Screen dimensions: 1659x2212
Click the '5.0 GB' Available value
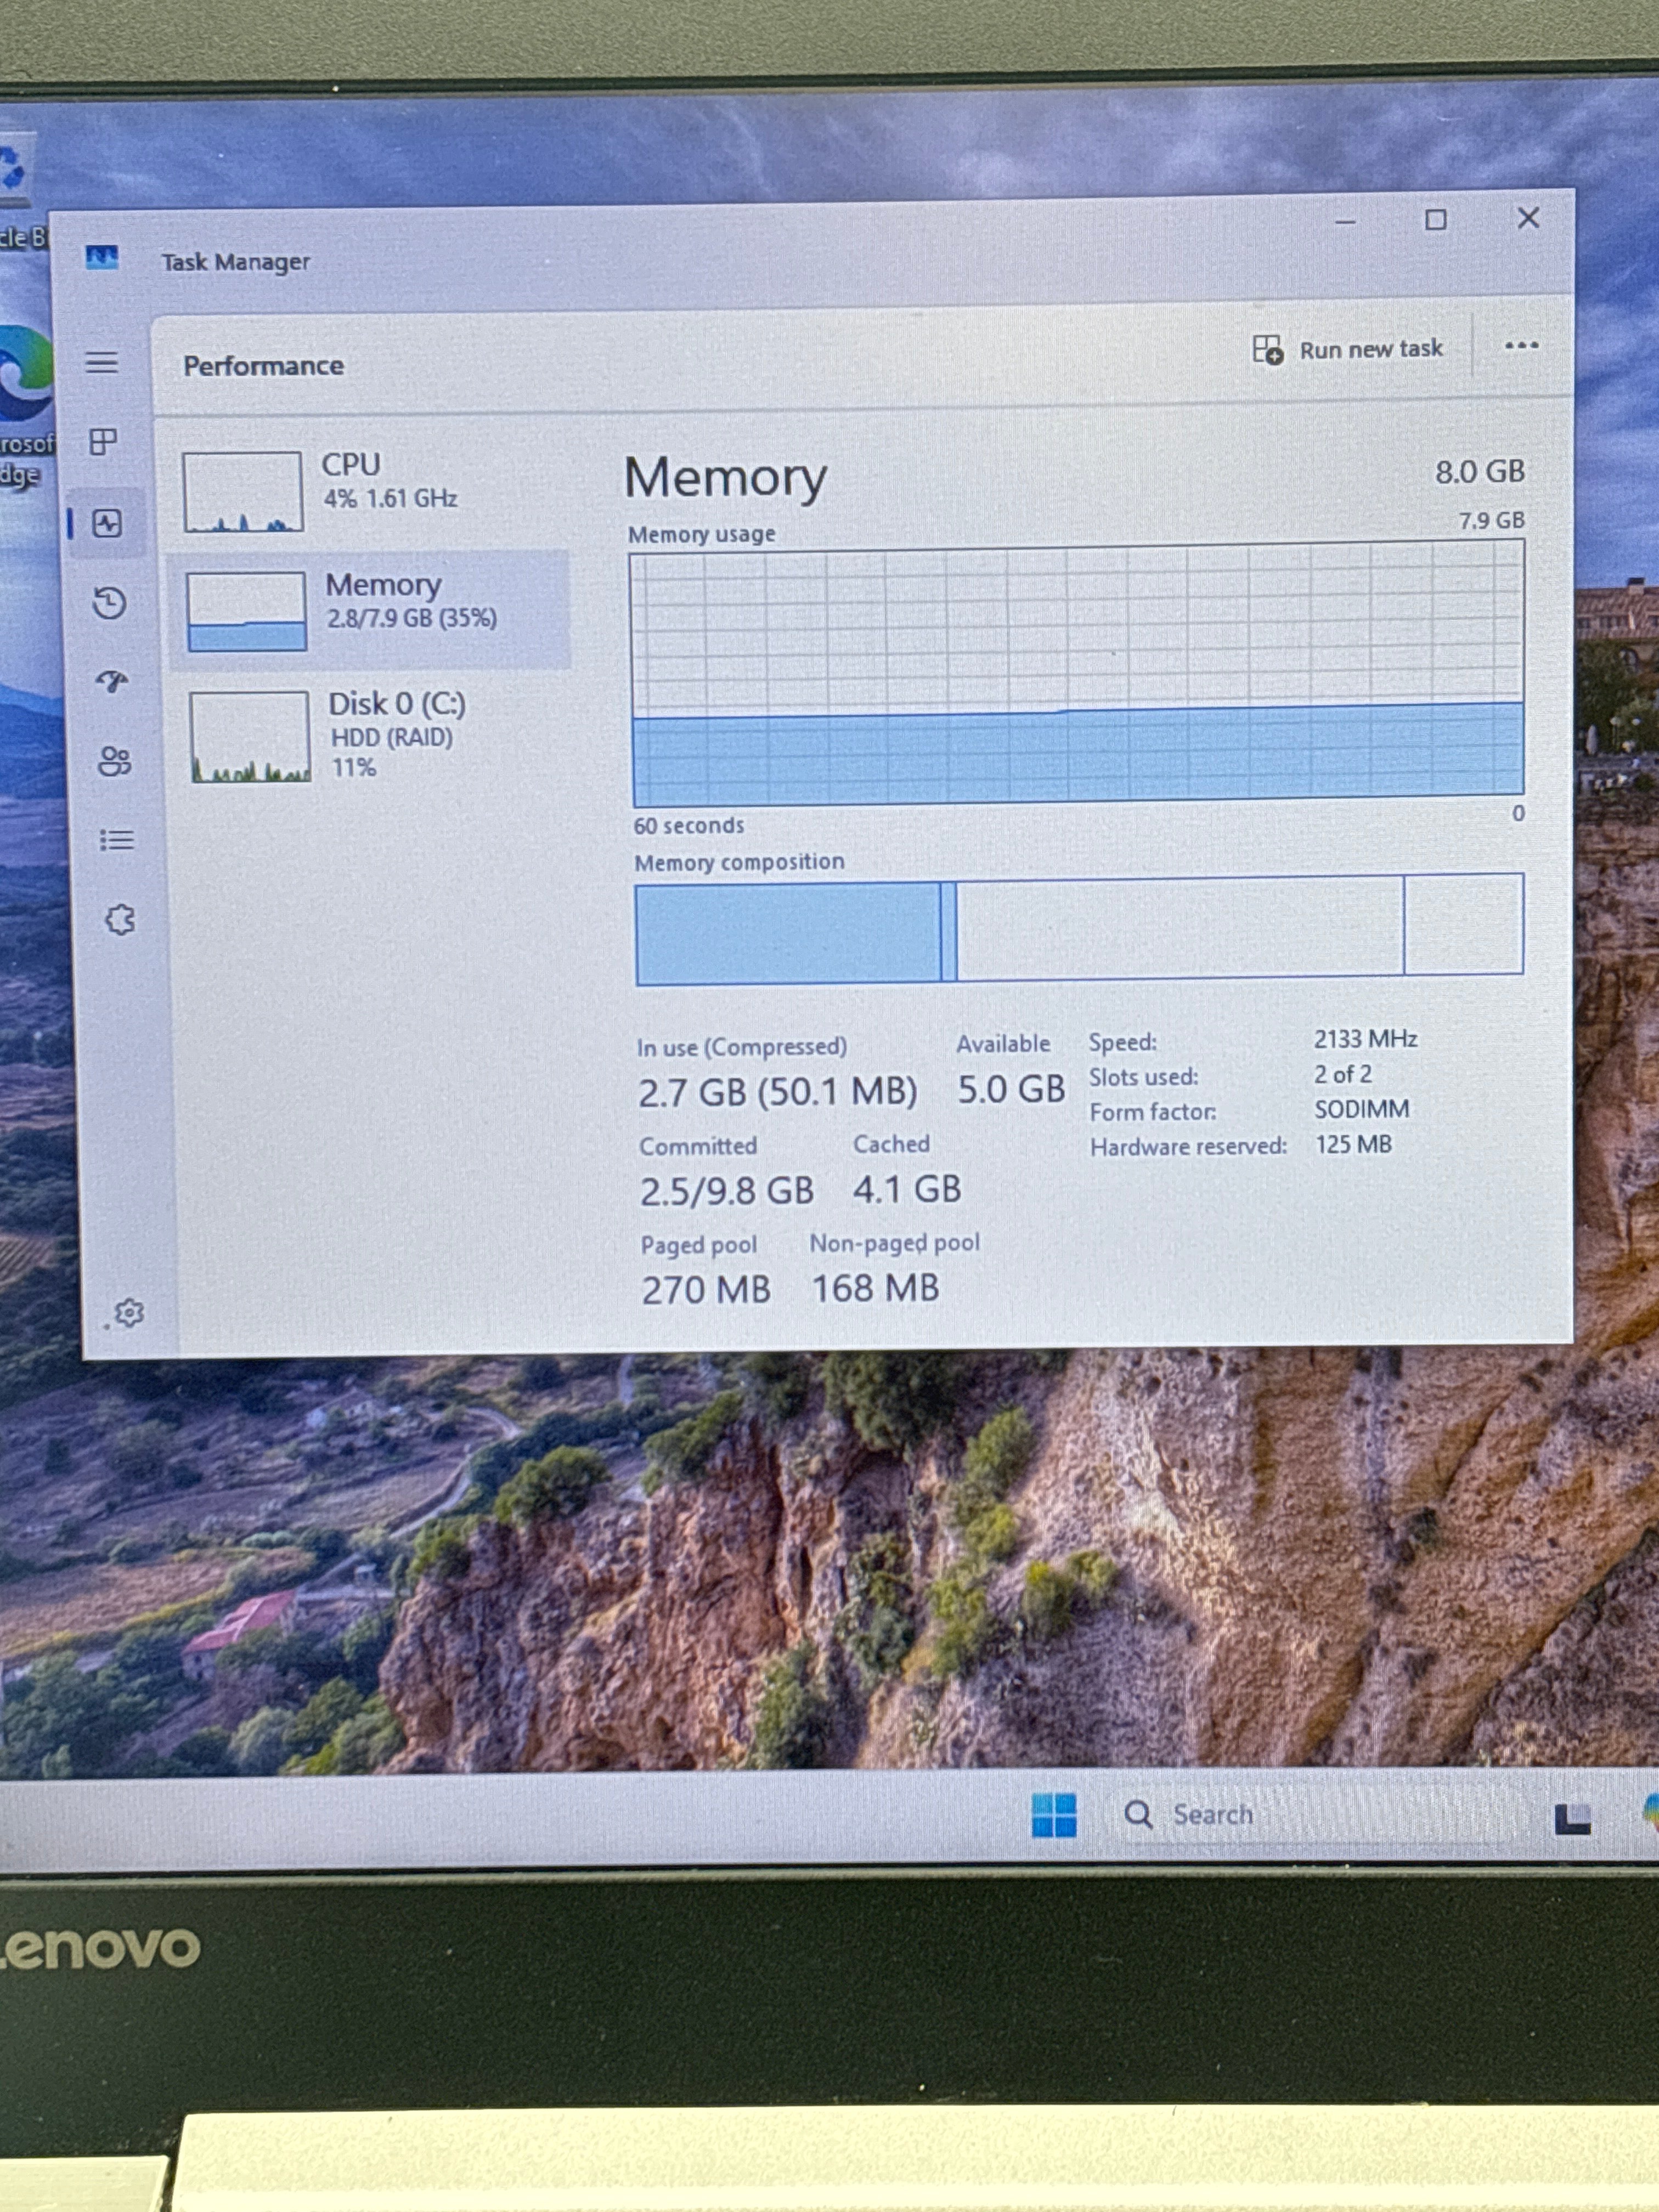pyautogui.click(x=1011, y=1089)
